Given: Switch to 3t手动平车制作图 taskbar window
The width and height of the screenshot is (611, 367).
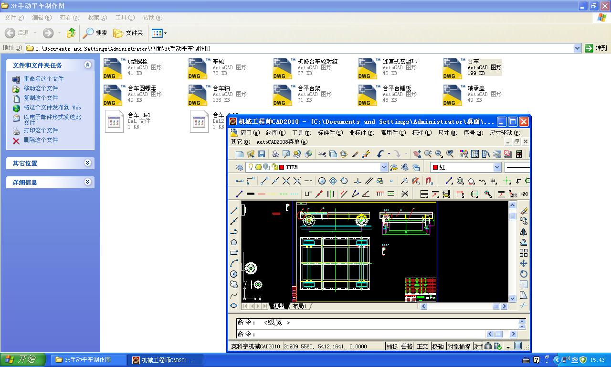Looking at the screenshot, I should 88,360.
